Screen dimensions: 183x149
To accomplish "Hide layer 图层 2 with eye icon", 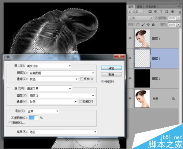I will tap(130, 78).
